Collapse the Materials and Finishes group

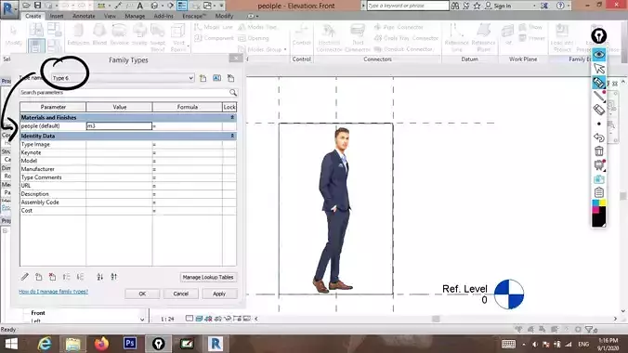(x=232, y=117)
